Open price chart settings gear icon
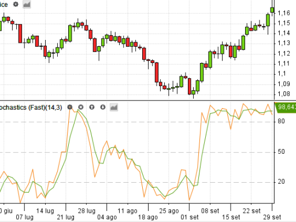 16,4
